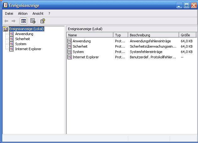Click the -- size in Internet Explorer row
Image resolution: width=198 pixels, height=143 pixels.
[x=182, y=57]
